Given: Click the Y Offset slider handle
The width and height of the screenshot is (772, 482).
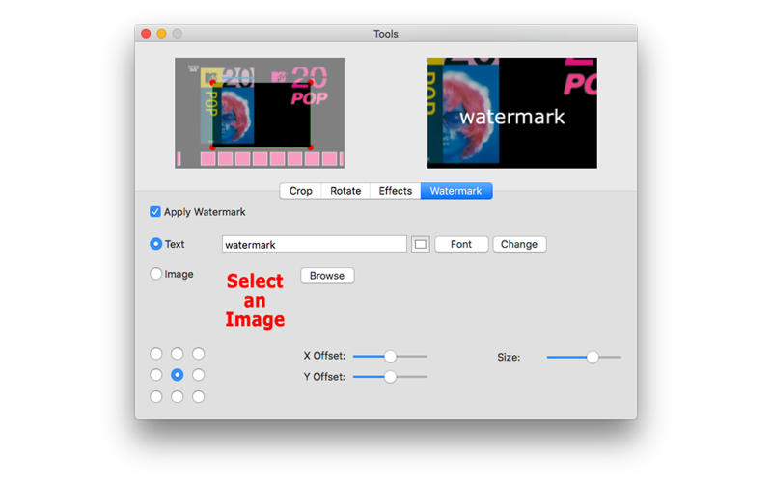Looking at the screenshot, I should 390,377.
